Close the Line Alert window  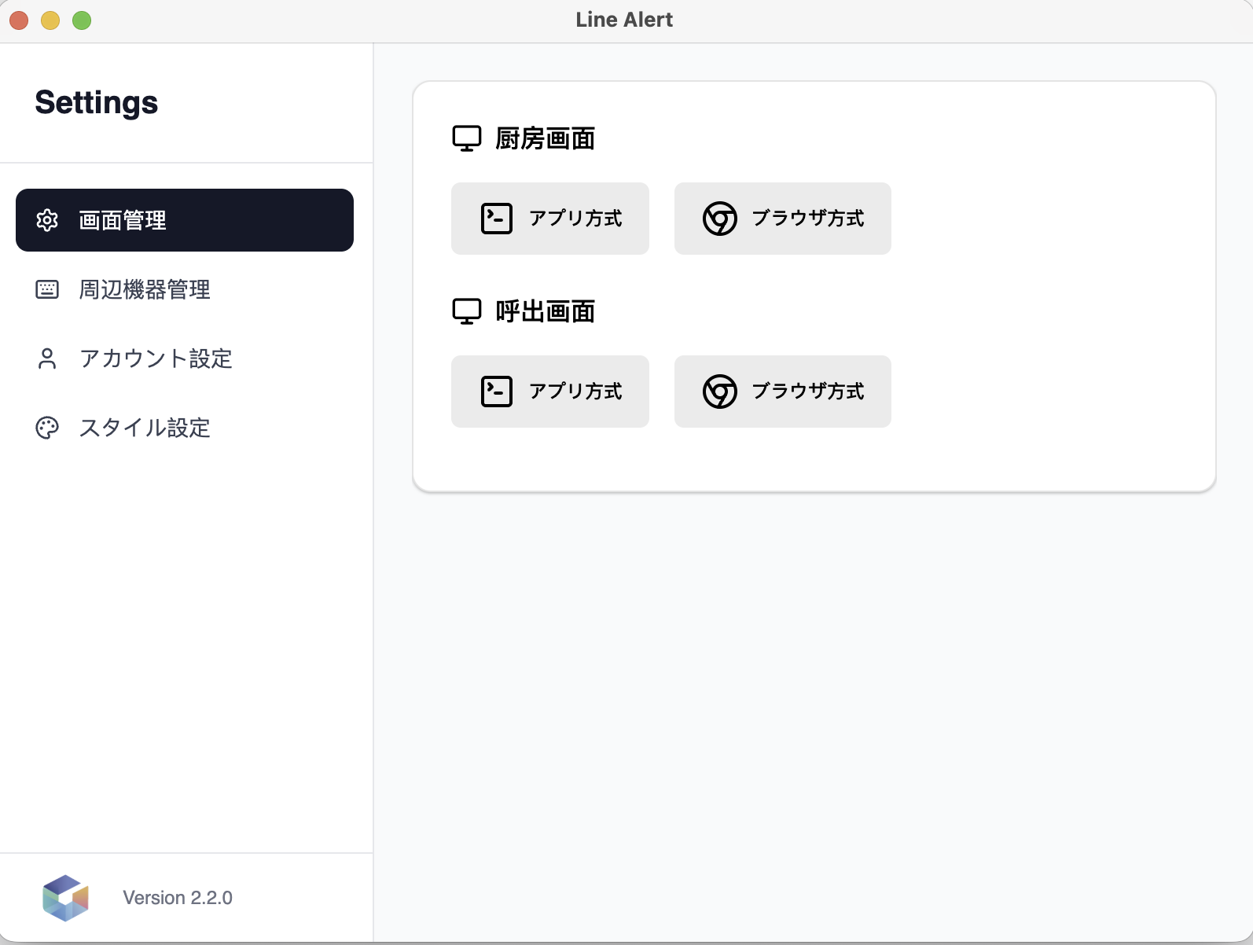coord(19,20)
